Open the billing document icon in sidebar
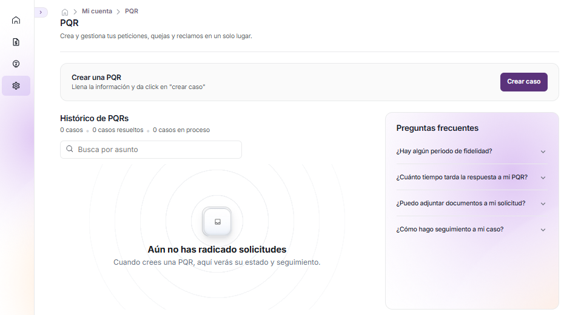 pyautogui.click(x=16, y=42)
